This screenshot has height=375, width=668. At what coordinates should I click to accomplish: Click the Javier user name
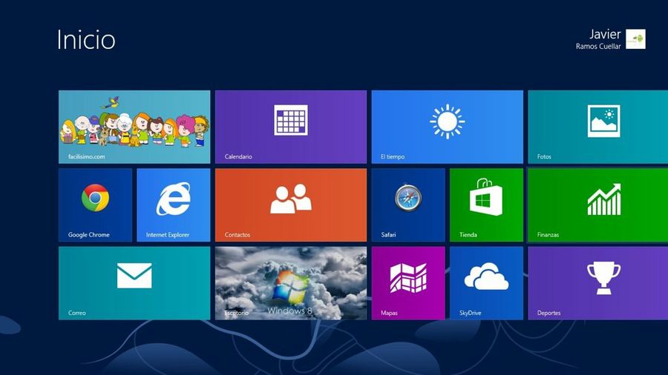coord(605,34)
